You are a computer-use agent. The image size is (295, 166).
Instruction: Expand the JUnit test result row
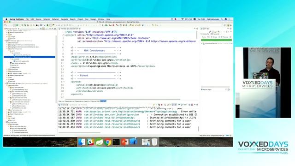coord(202,44)
